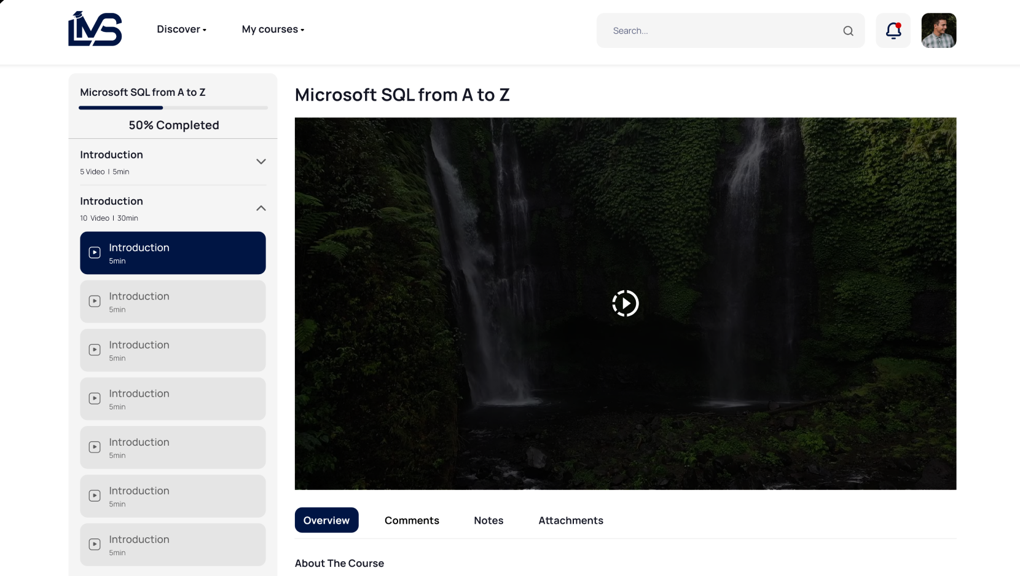Click the search magnifier icon

(x=848, y=31)
